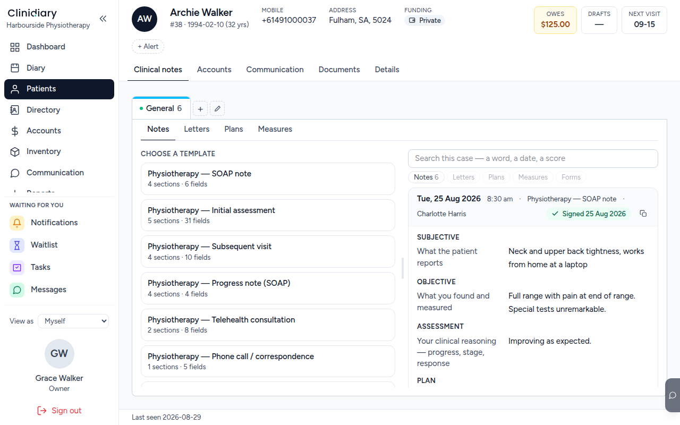Open the Waitlist hourglass icon
This screenshot has height=425, width=680.
pos(17,245)
